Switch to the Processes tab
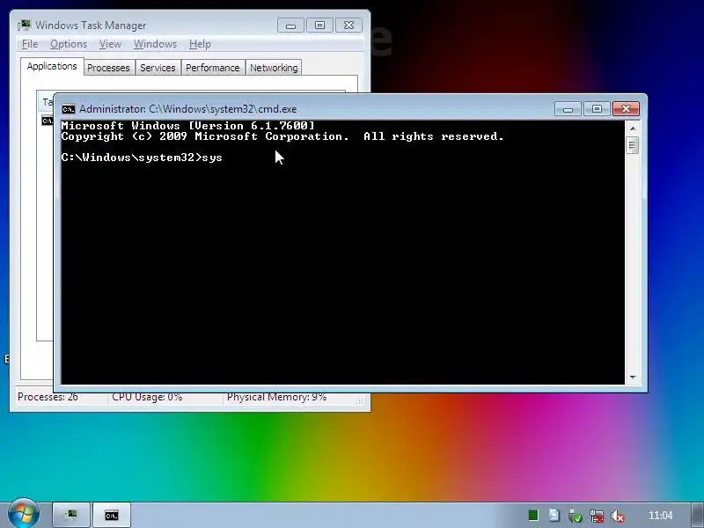 (x=108, y=68)
